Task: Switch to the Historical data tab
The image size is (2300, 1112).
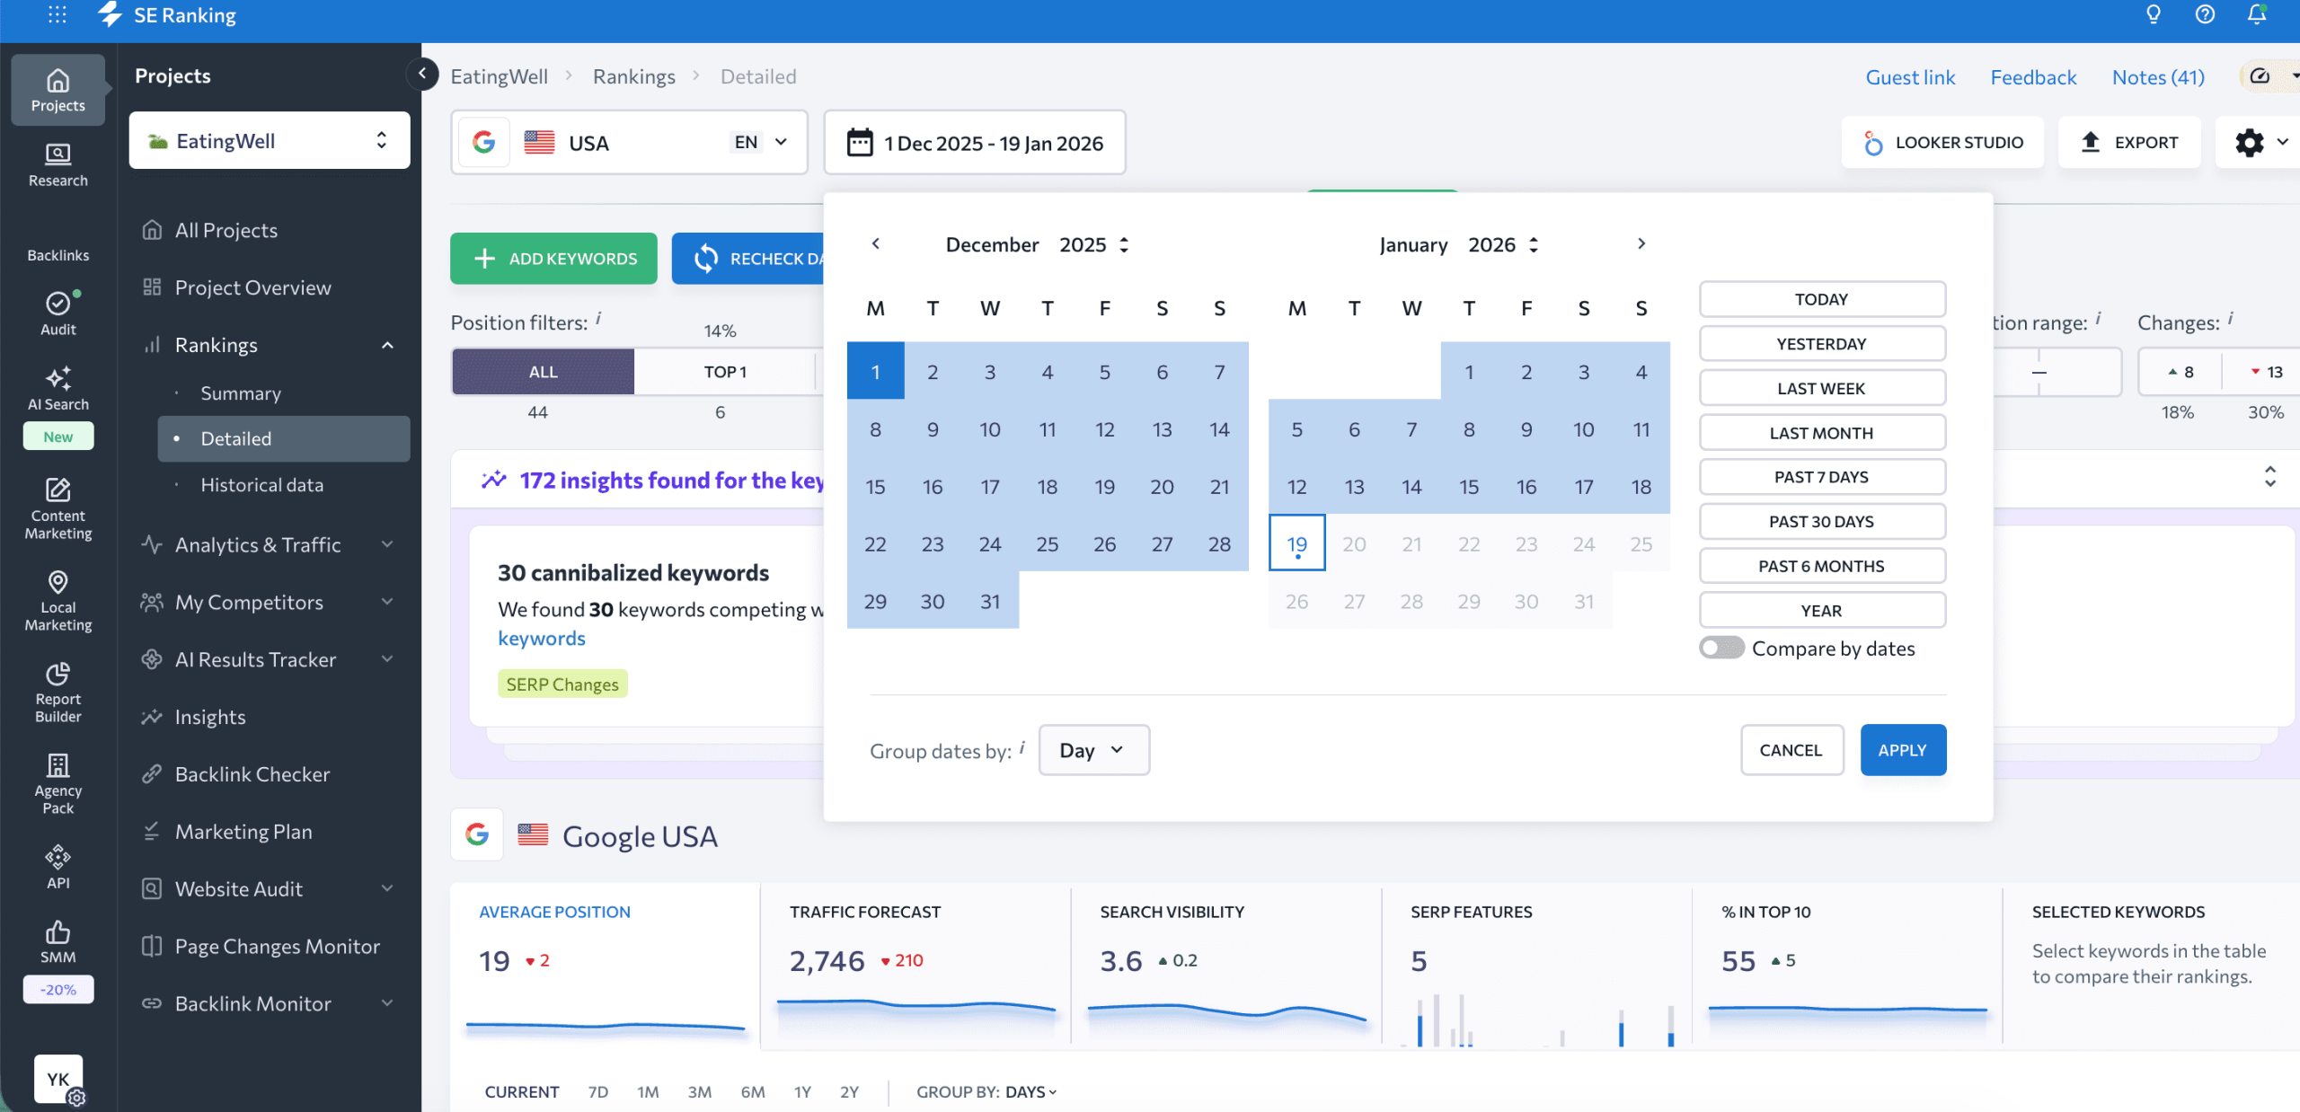Action: (261, 484)
